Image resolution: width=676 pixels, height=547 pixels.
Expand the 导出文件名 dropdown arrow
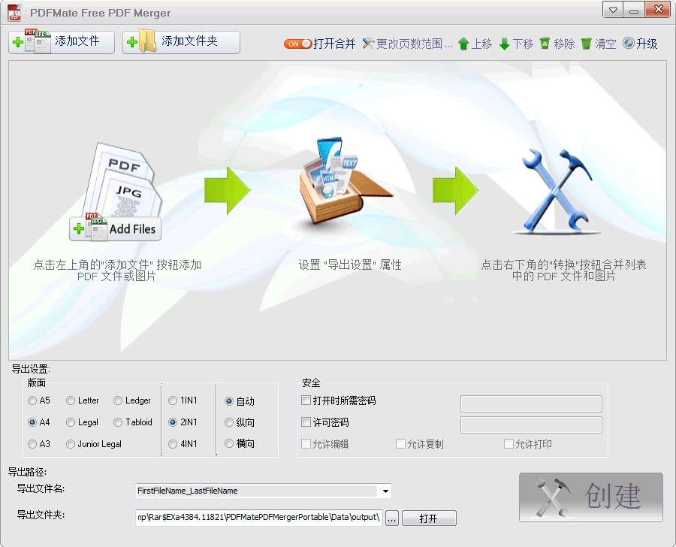[385, 491]
